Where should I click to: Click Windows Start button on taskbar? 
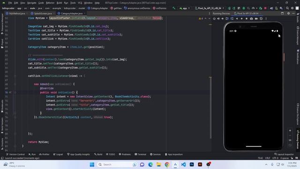click(92, 164)
